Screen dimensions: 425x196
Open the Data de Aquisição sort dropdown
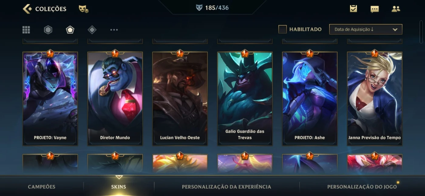(366, 29)
